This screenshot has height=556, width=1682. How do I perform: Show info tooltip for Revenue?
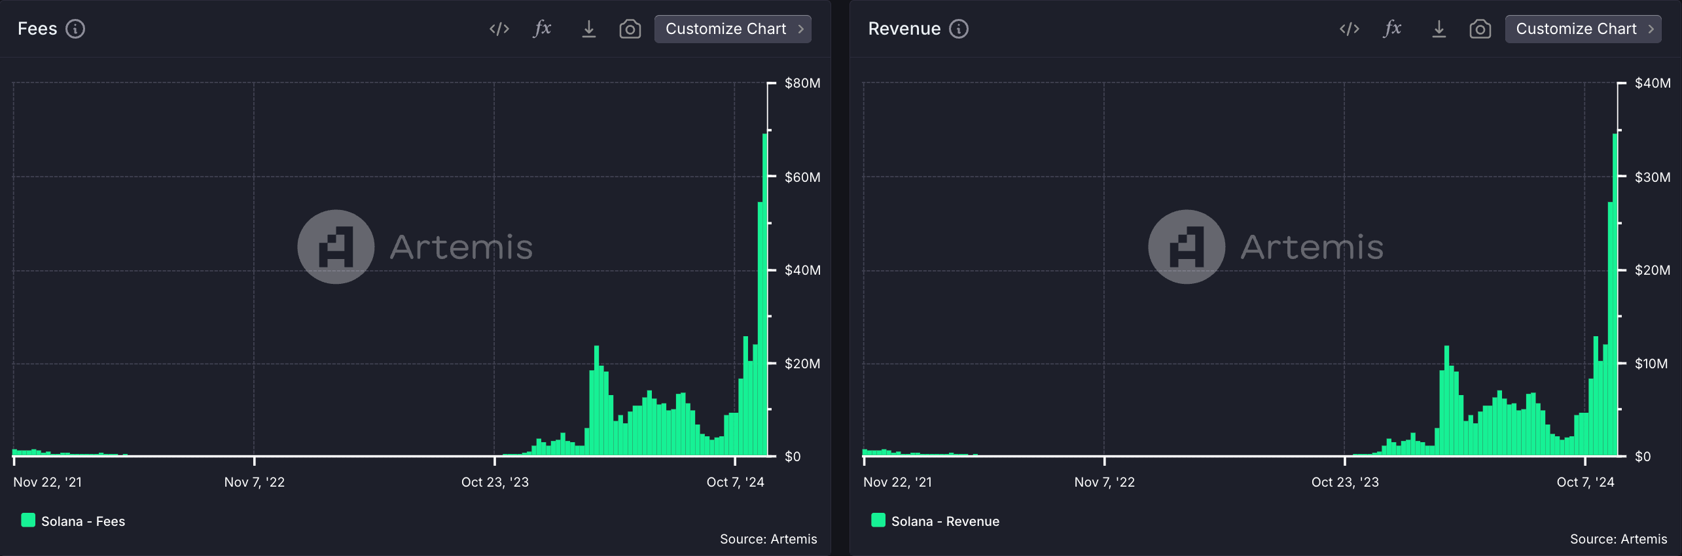point(959,29)
